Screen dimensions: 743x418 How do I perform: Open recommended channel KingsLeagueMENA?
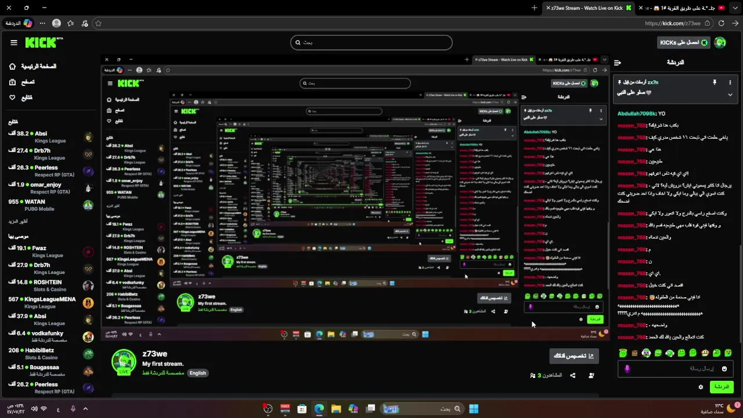(x=51, y=302)
